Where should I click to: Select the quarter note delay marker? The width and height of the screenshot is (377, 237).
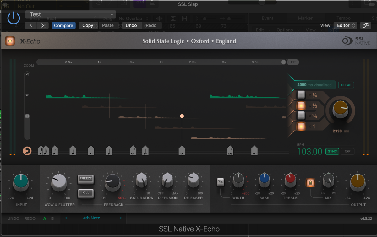[x=73, y=151]
